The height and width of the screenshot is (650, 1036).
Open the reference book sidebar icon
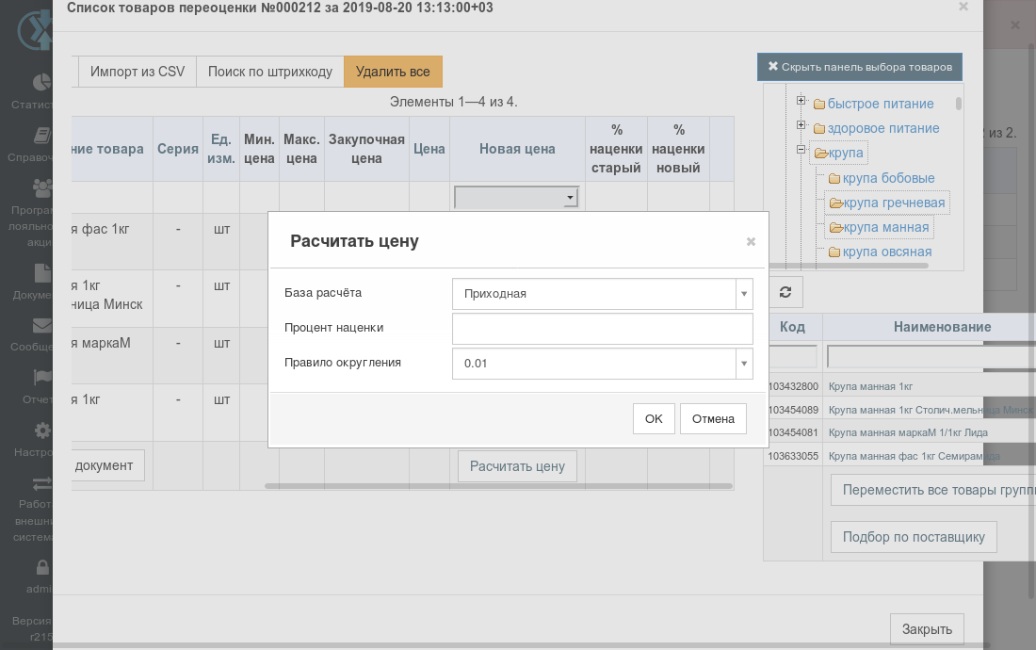(42, 136)
